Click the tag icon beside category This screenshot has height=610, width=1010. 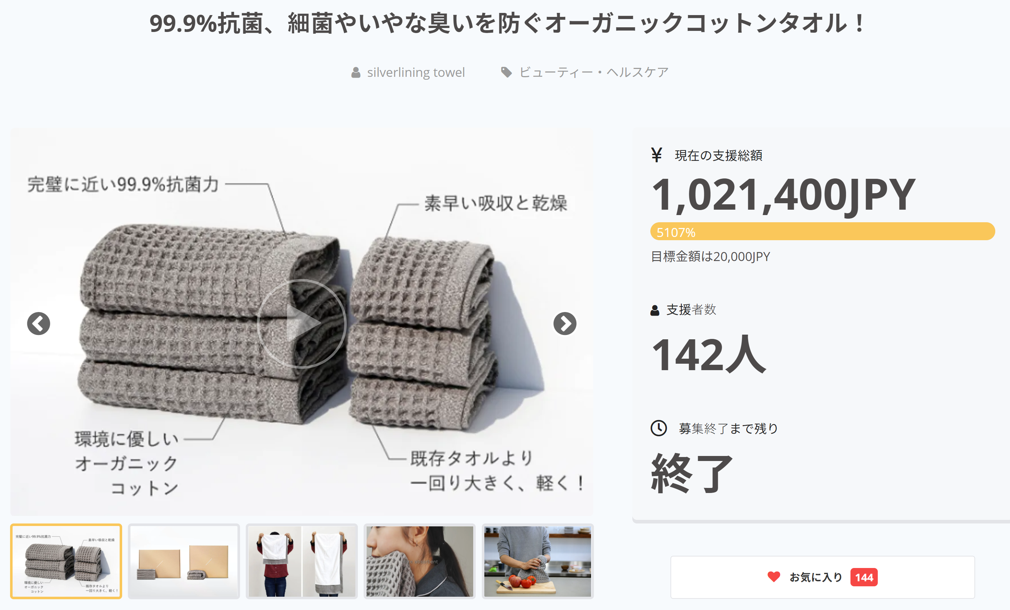pyautogui.click(x=506, y=73)
